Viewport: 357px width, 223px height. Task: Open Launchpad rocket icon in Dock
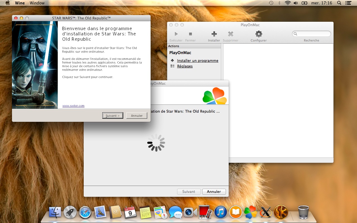(x=70, y=212)
